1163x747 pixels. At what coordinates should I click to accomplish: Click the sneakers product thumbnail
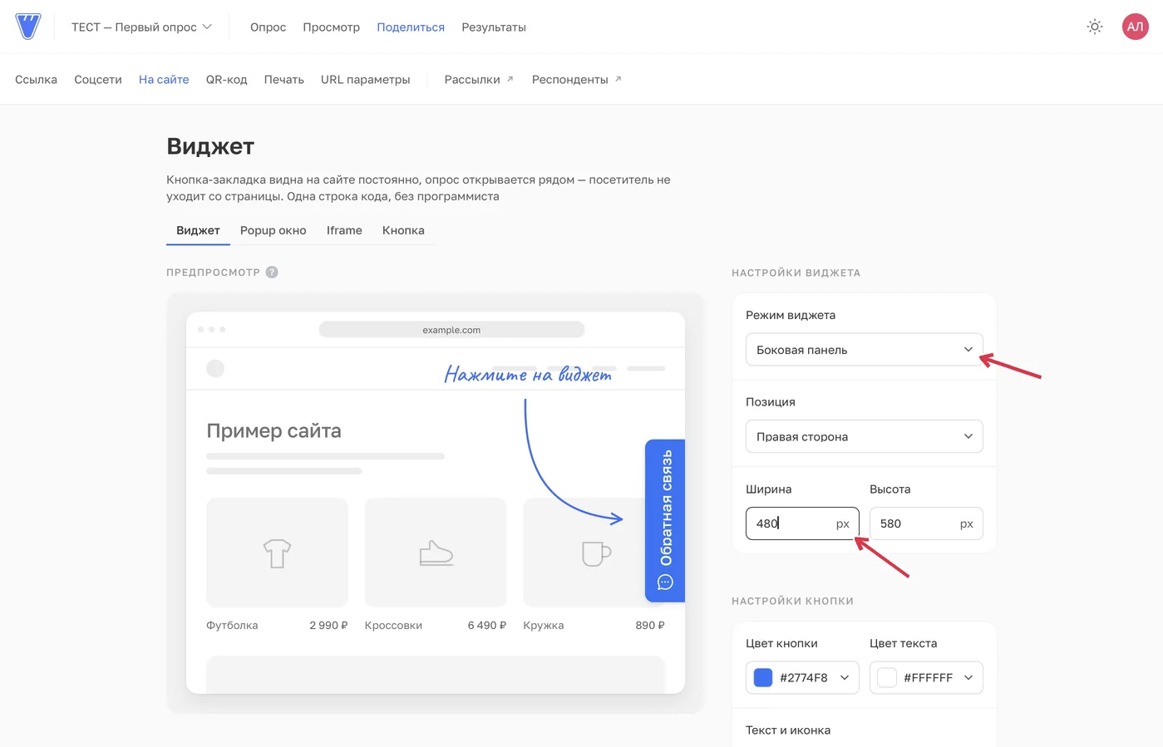coord(436,553)
